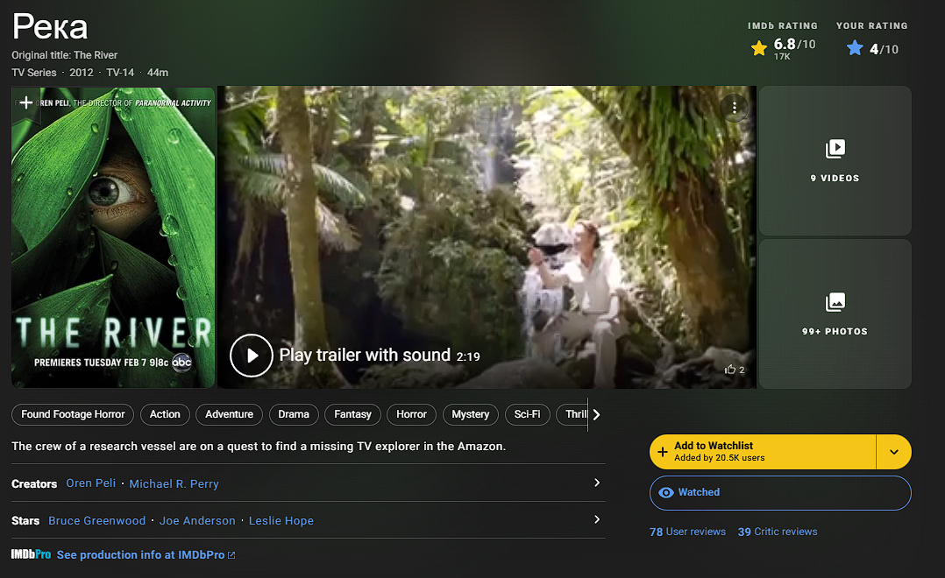This screenshot has width=945, height=578.
Task: Toggle the Watched status button
Action: 780,493
